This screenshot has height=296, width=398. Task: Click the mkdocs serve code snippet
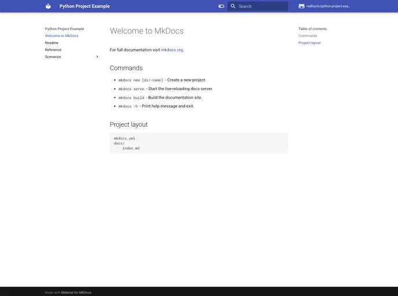coord(131,89)
